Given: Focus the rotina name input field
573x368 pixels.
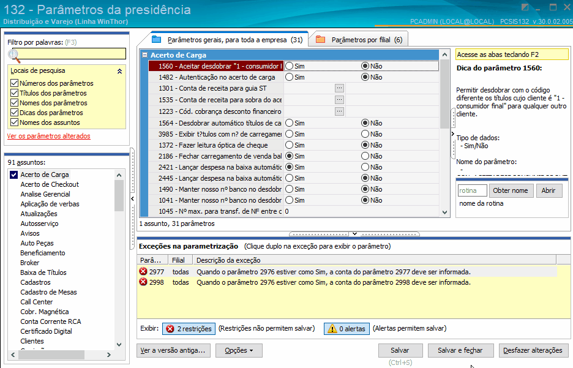Looking at the screenshot, I should coord(473,190).
